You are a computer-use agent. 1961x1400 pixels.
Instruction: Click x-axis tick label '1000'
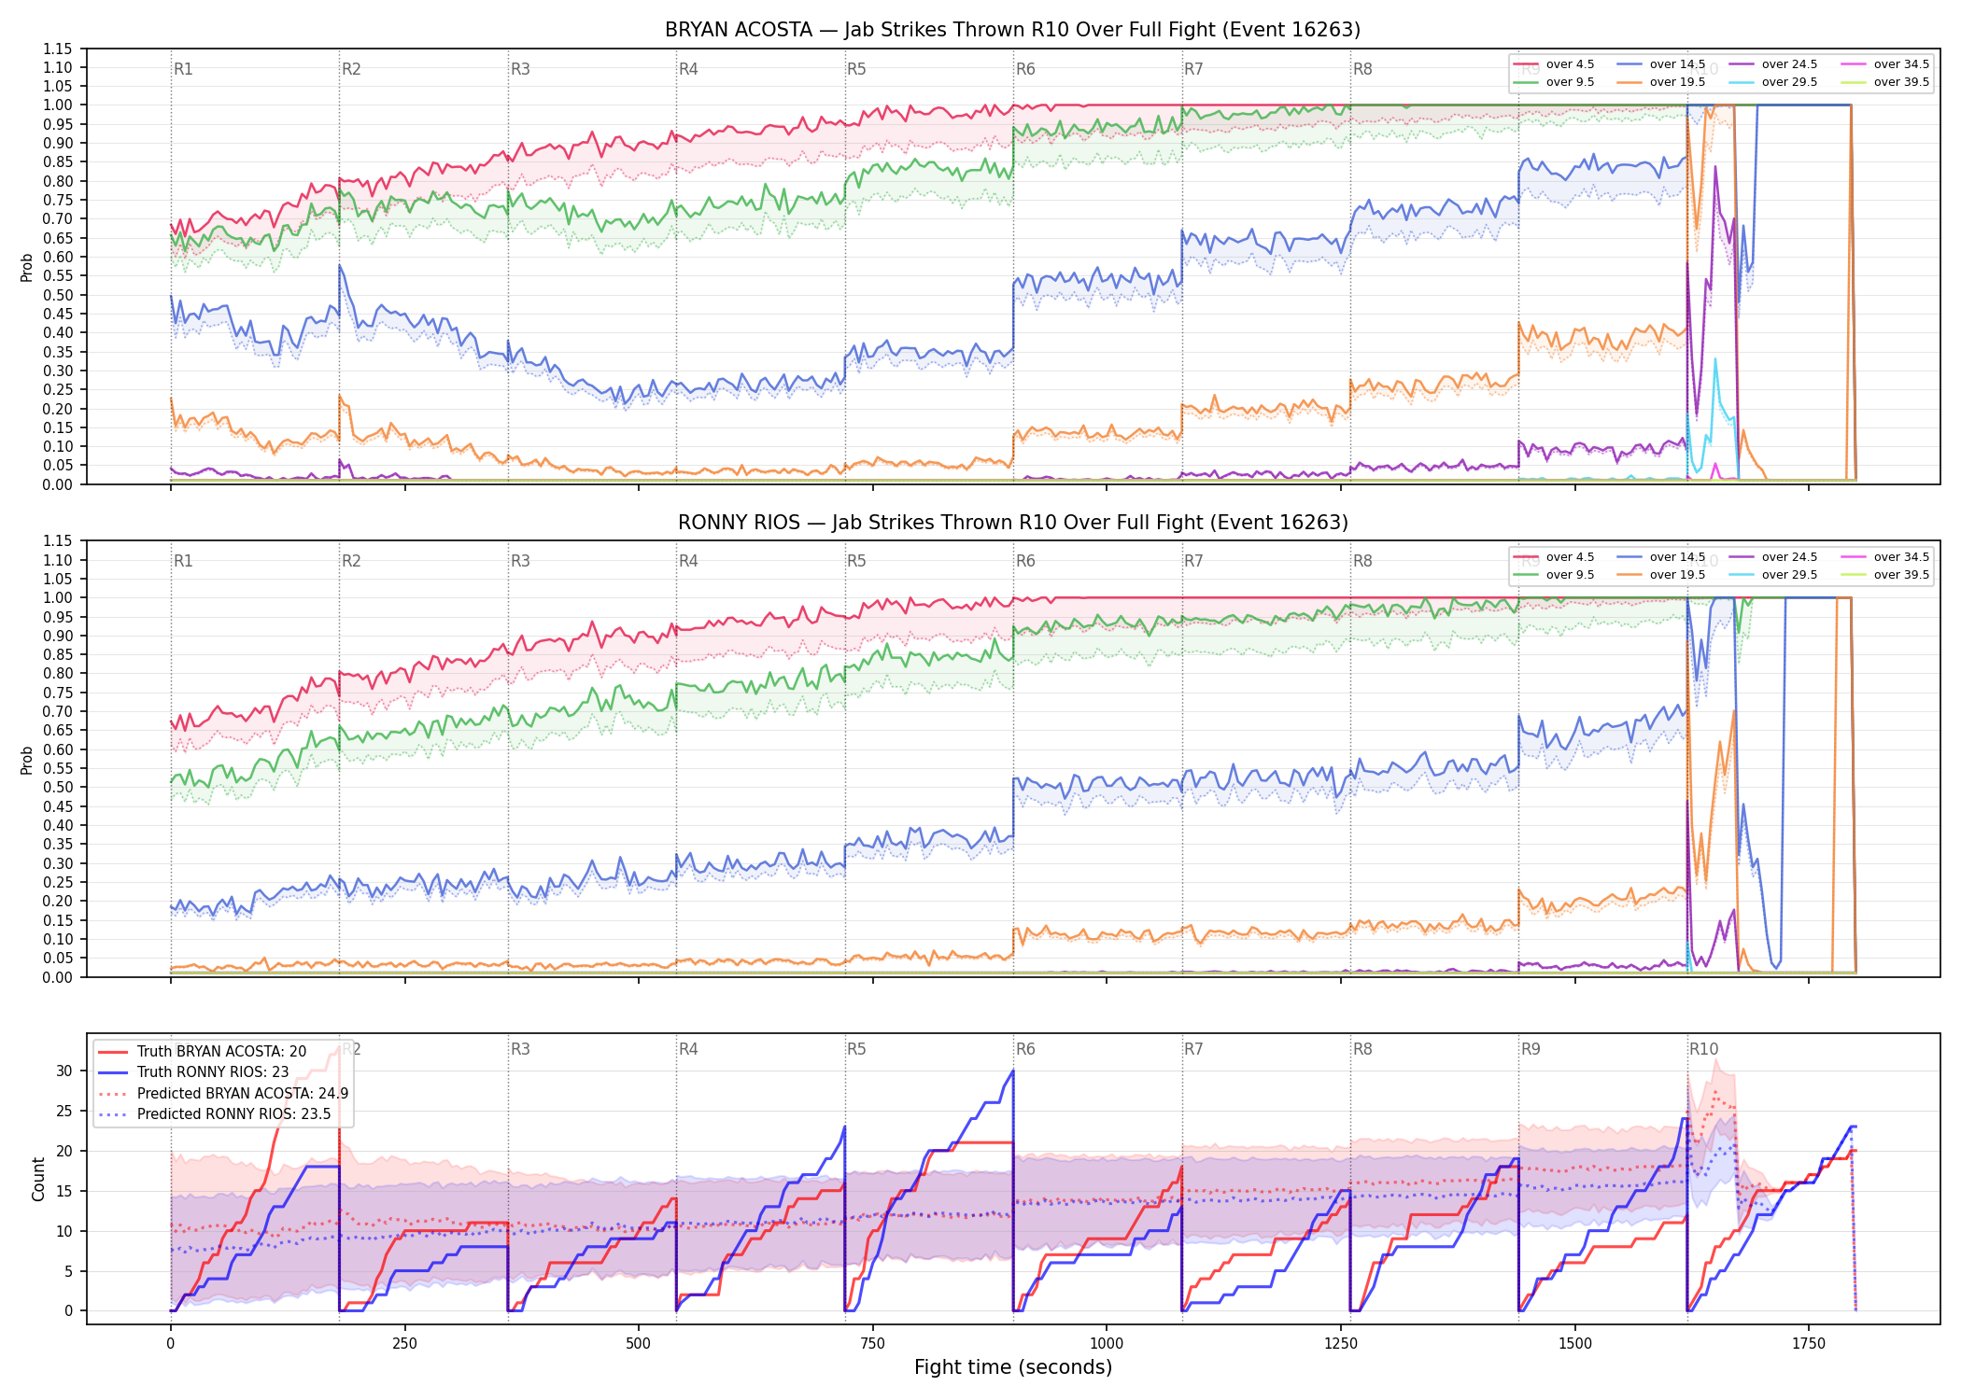click(1107, 1344)
